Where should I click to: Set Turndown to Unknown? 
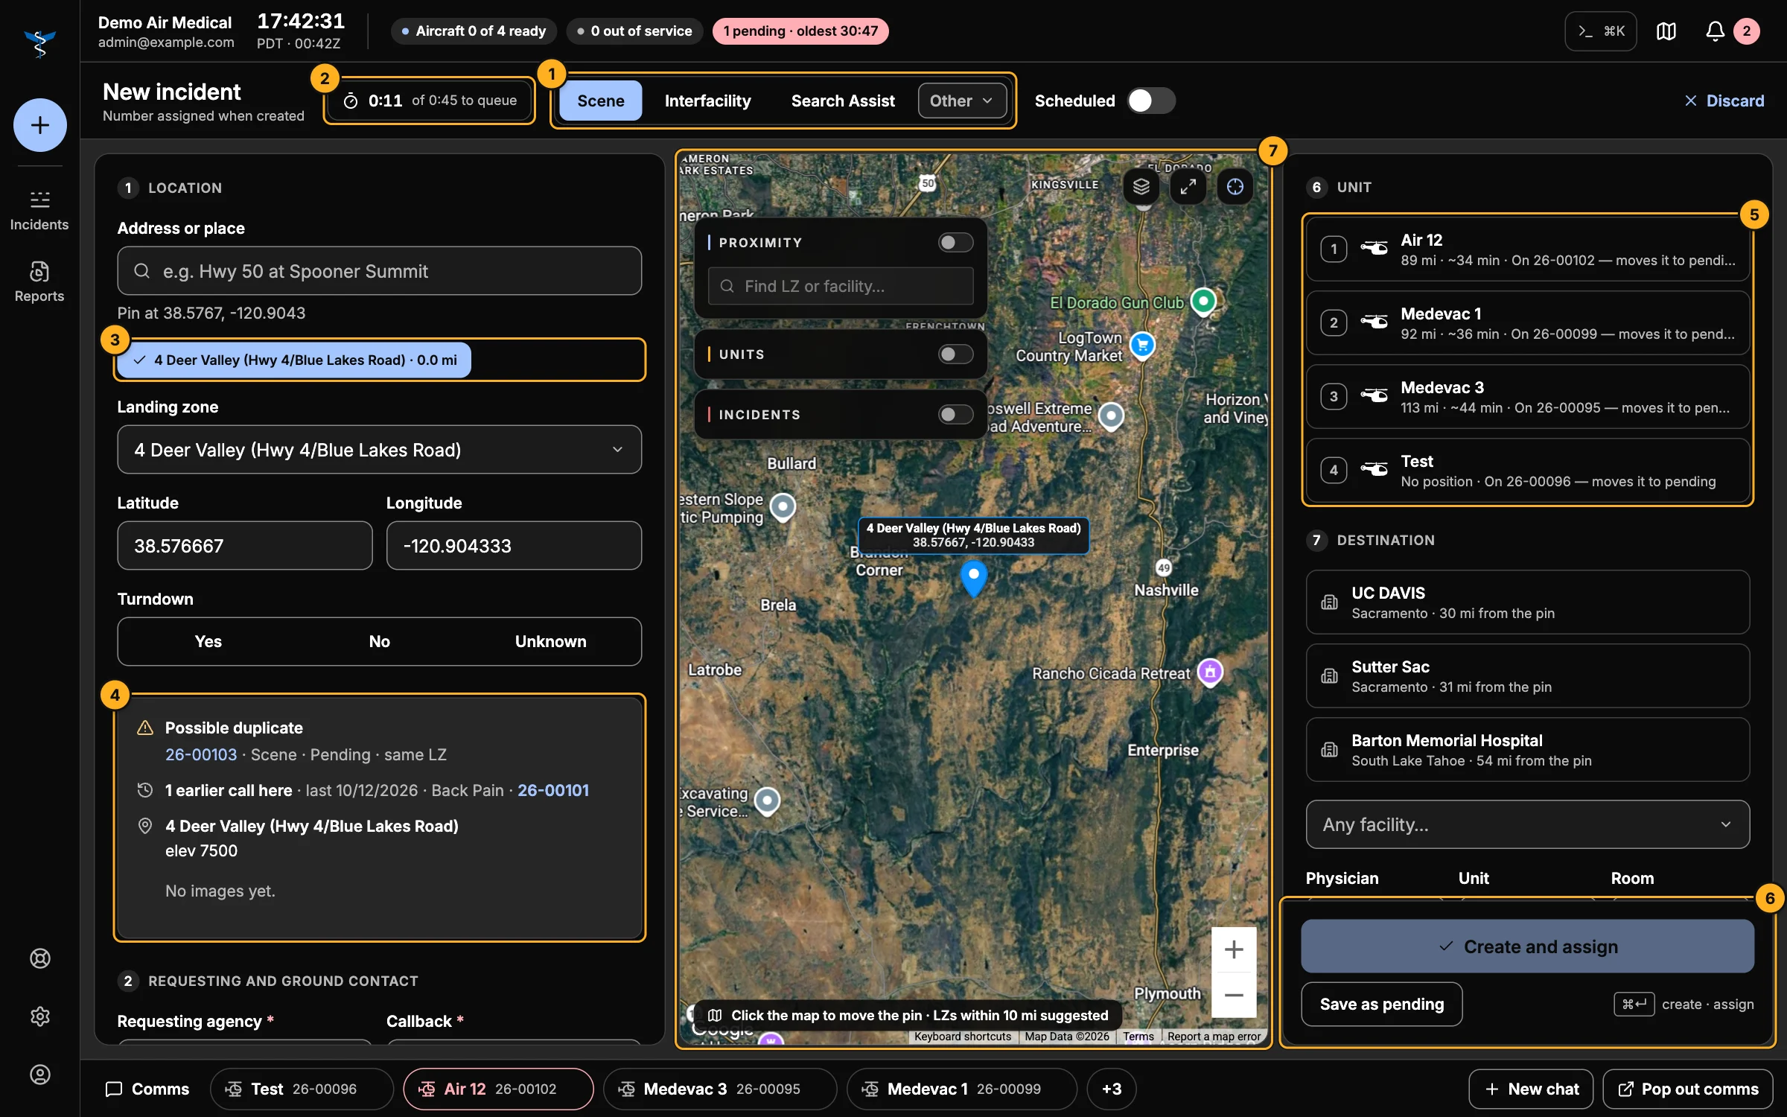pyautogui.click(x=551, y=641)
